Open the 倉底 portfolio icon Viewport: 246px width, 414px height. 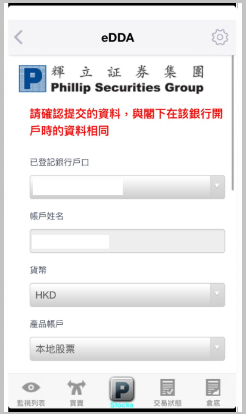coord(213,387)
